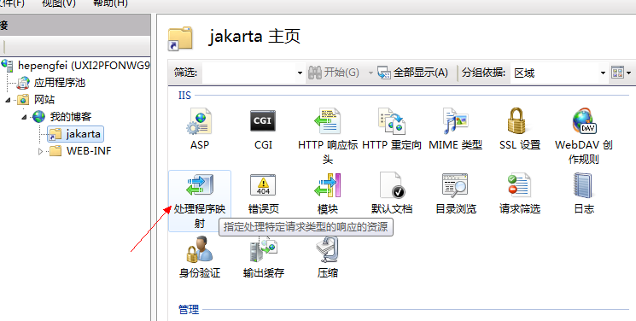Select 网站 node in the tree
This screenshot has height=321, width=636.
44,100
